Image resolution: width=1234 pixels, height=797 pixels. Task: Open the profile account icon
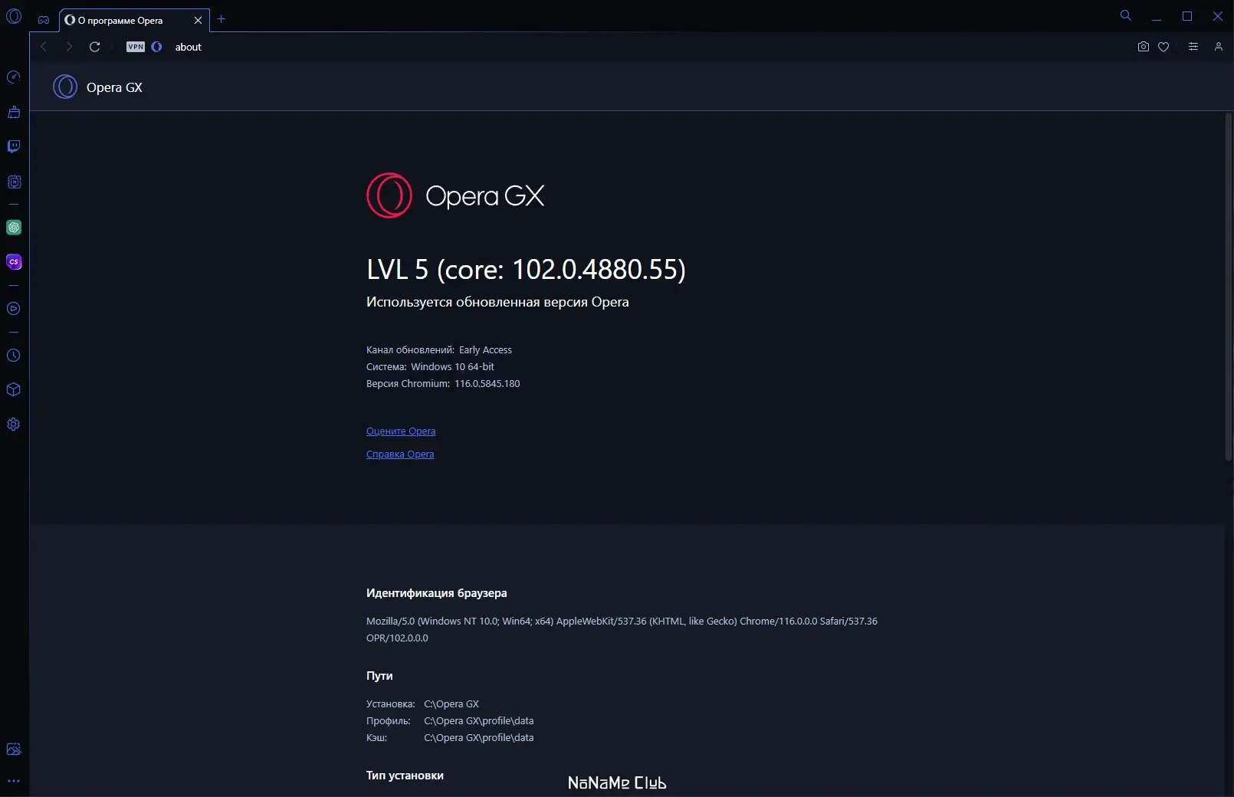point(1219,47)
